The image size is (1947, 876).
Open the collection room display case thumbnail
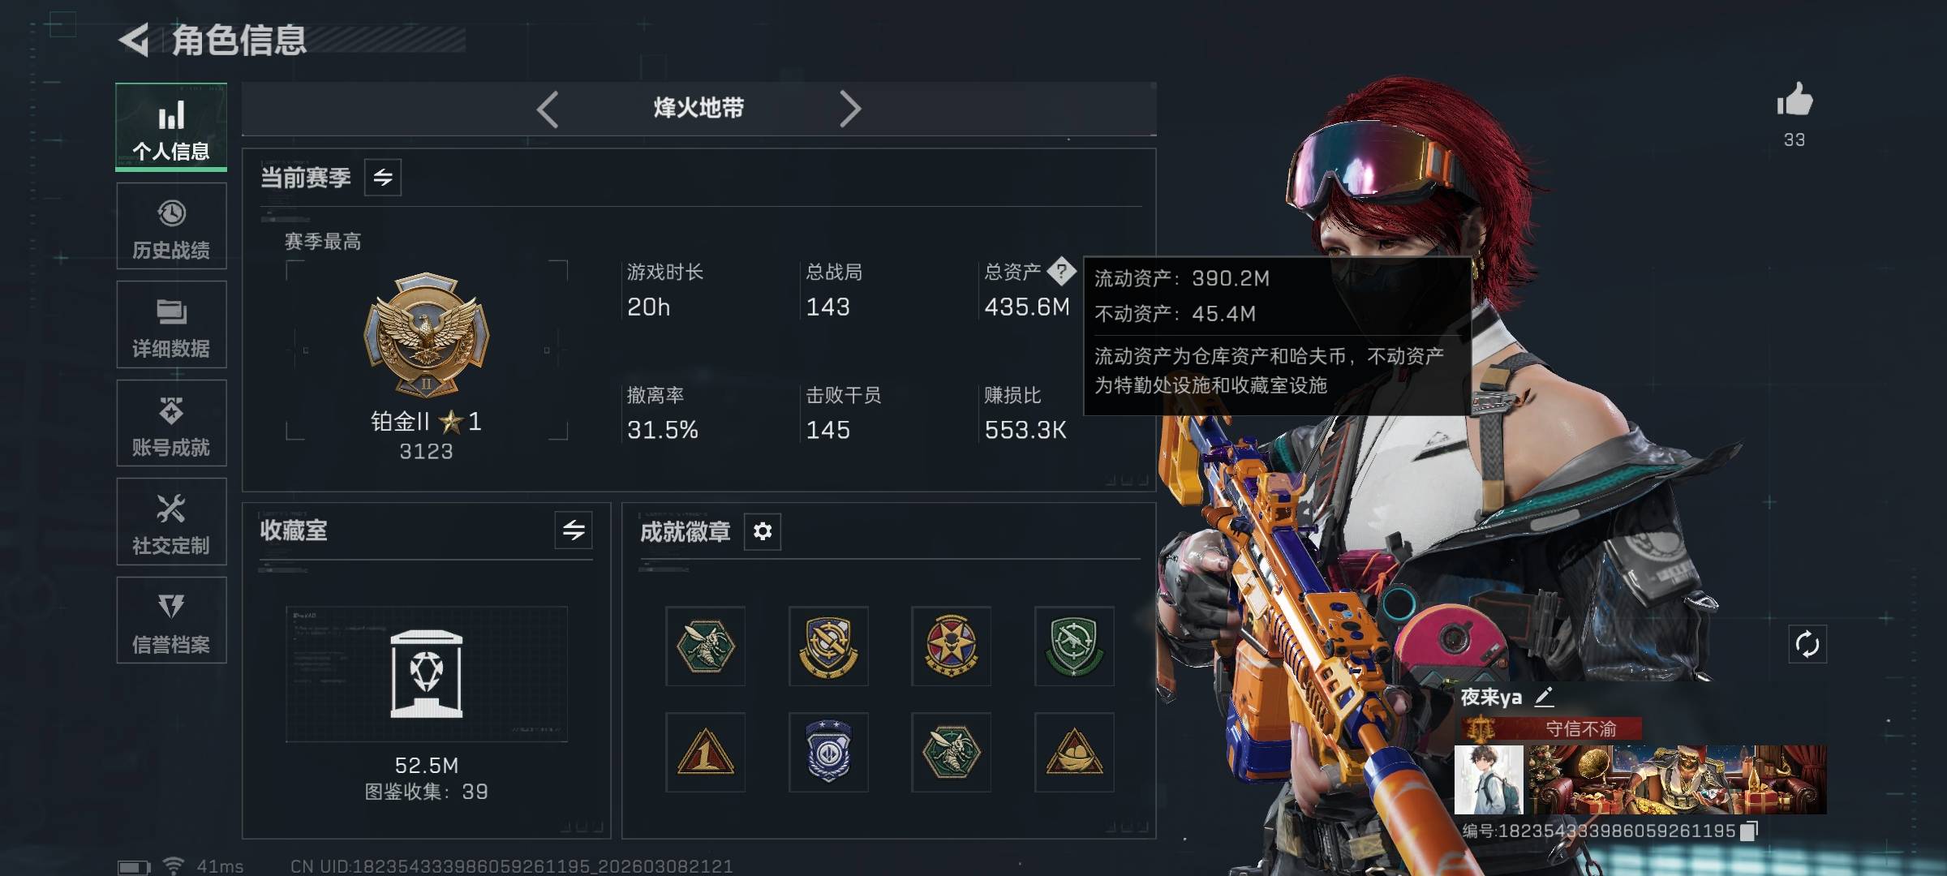pyautogui.click(x=427, y=674)
